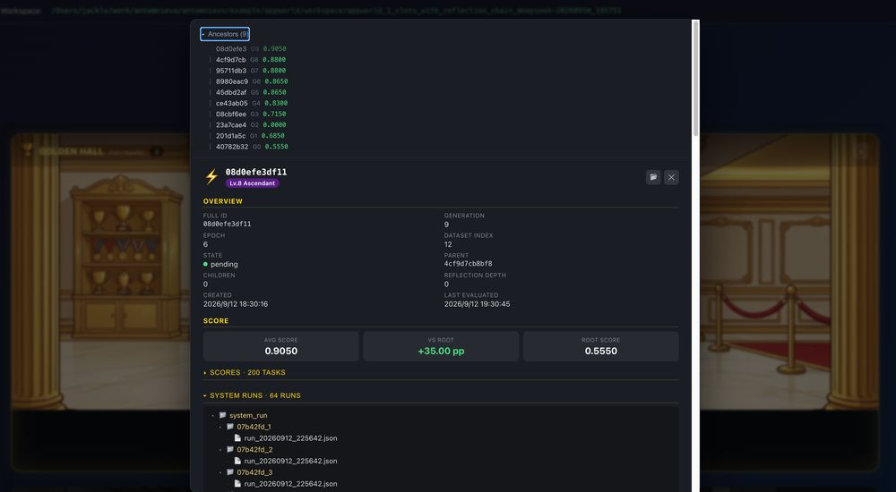The image size is (896, 492).
Task: Click the Created date 2026/9/12 18:30:16
Action: pyautogui.click(x=236, y=304)
